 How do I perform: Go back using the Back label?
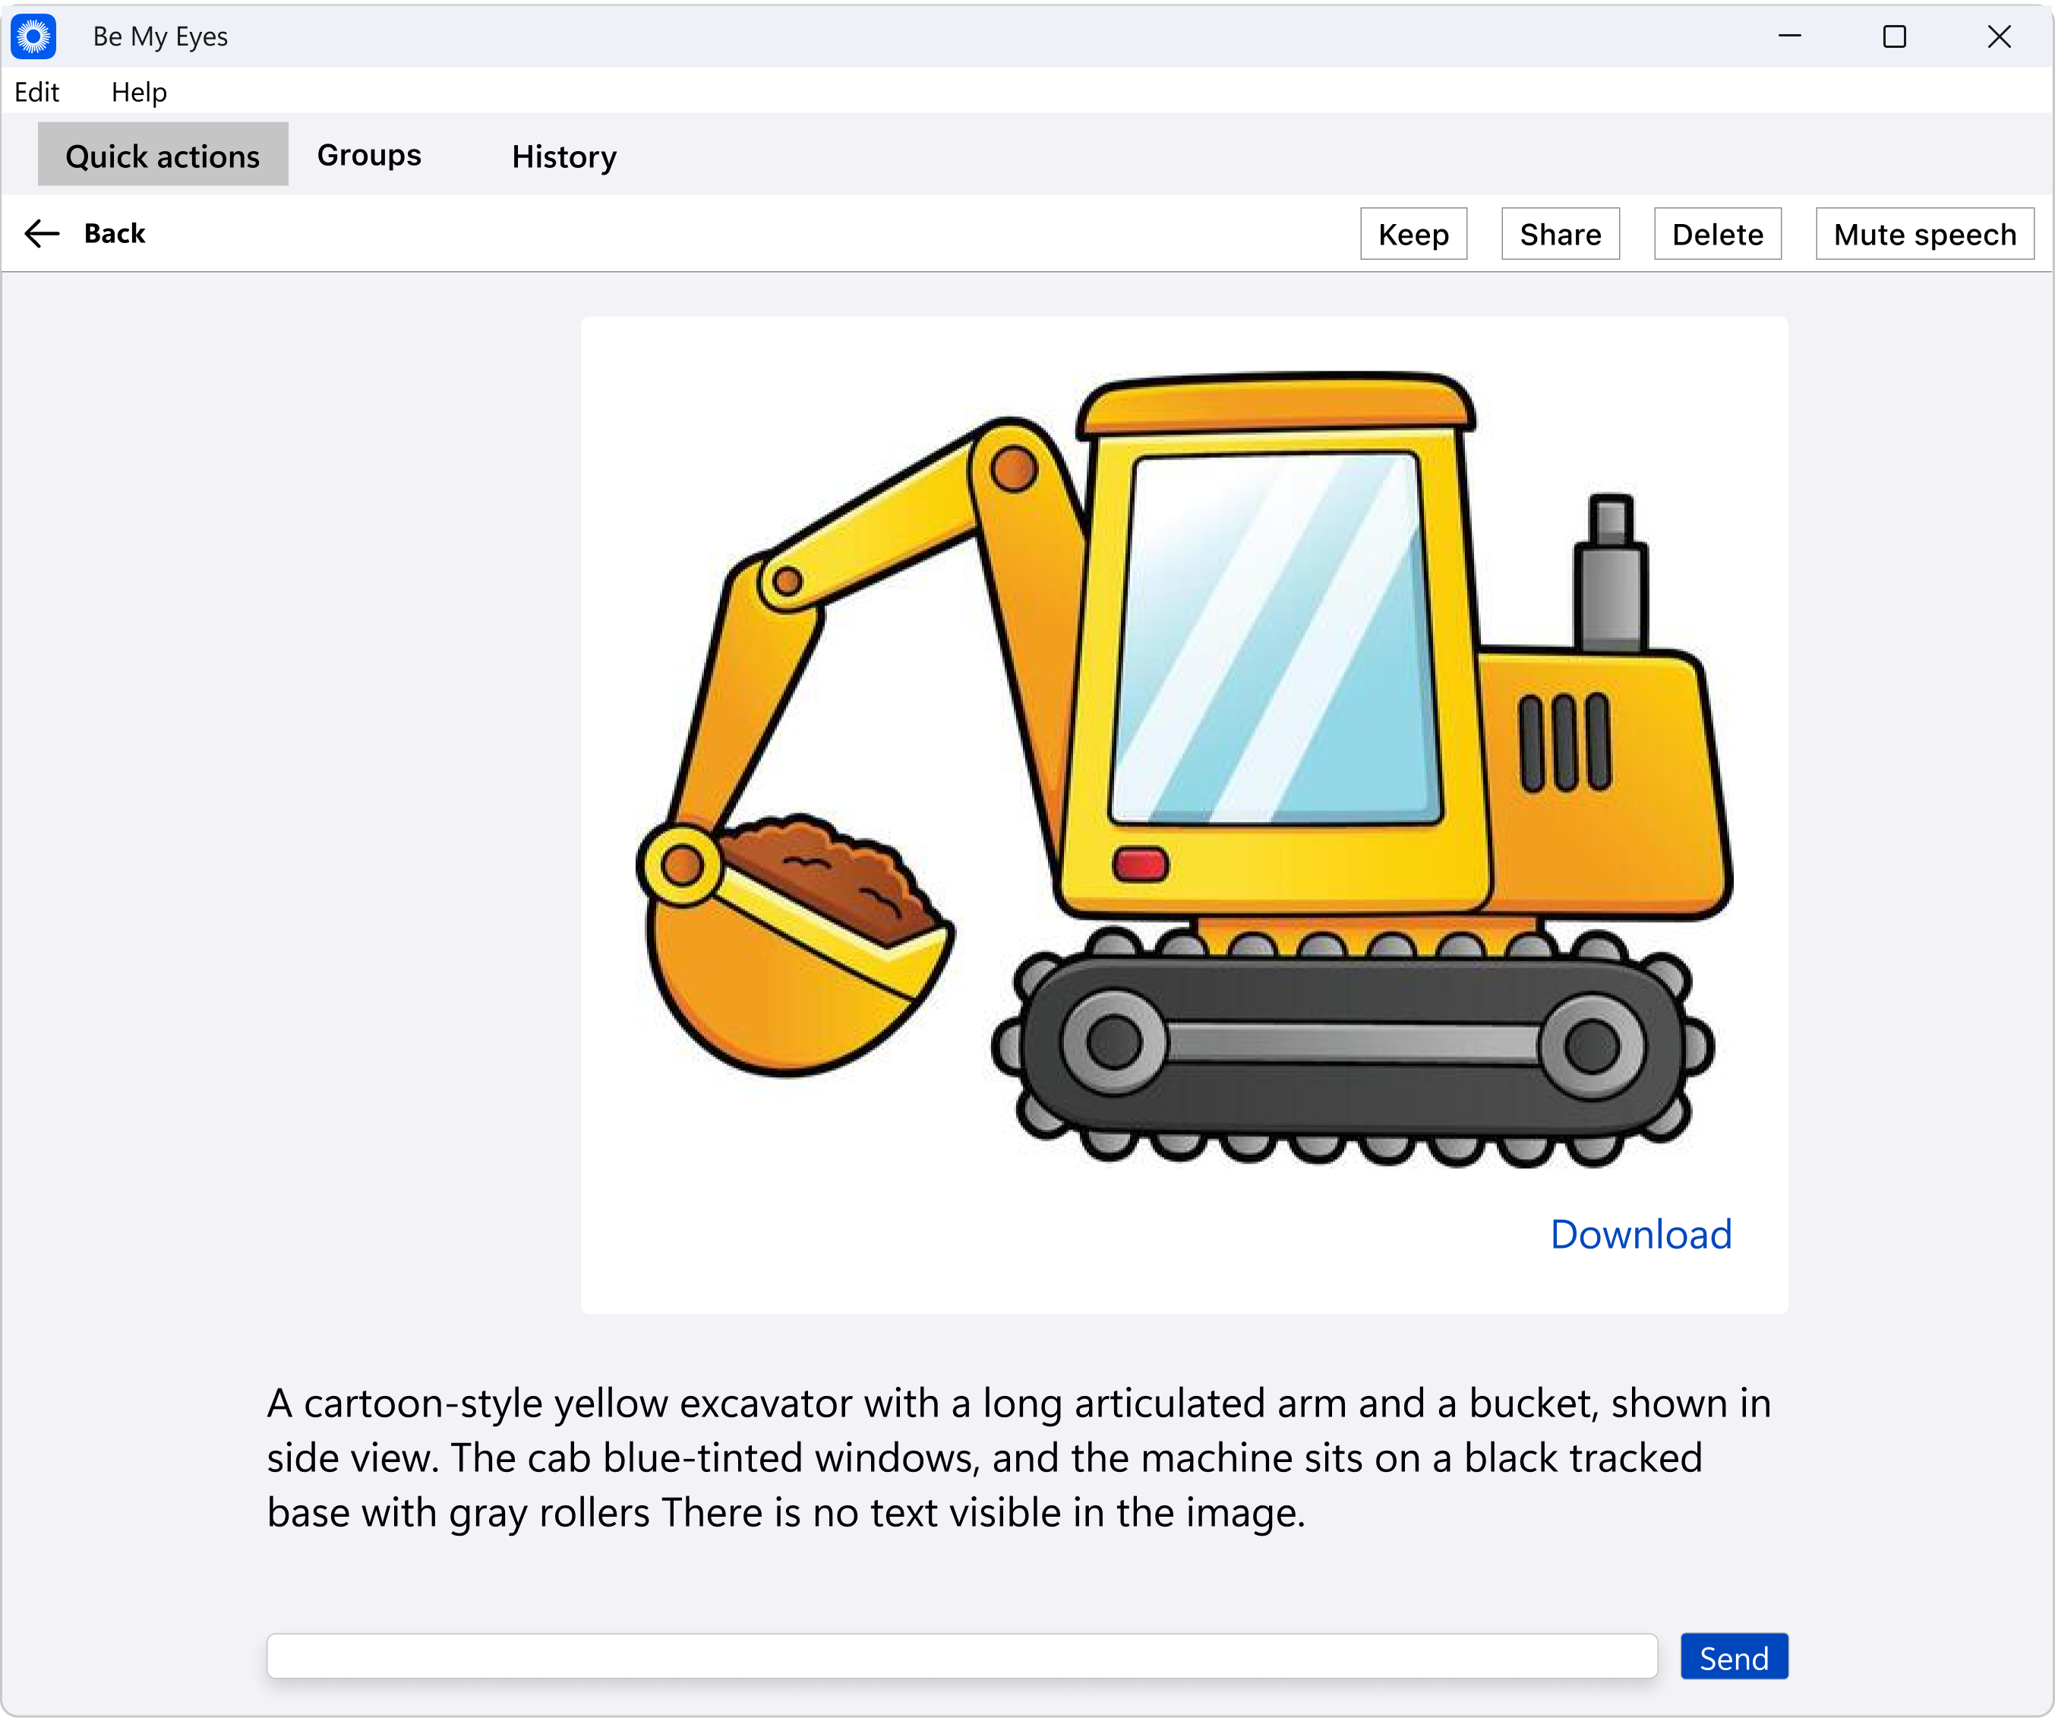[115, 234]
